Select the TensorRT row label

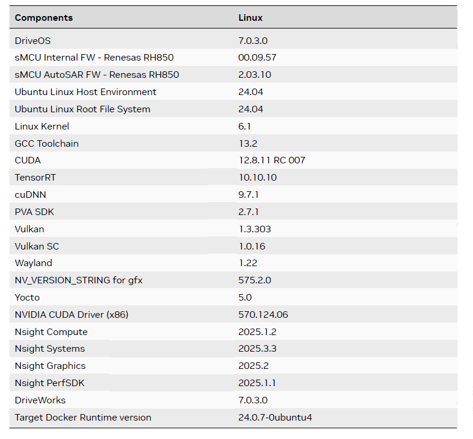point(35,178)
